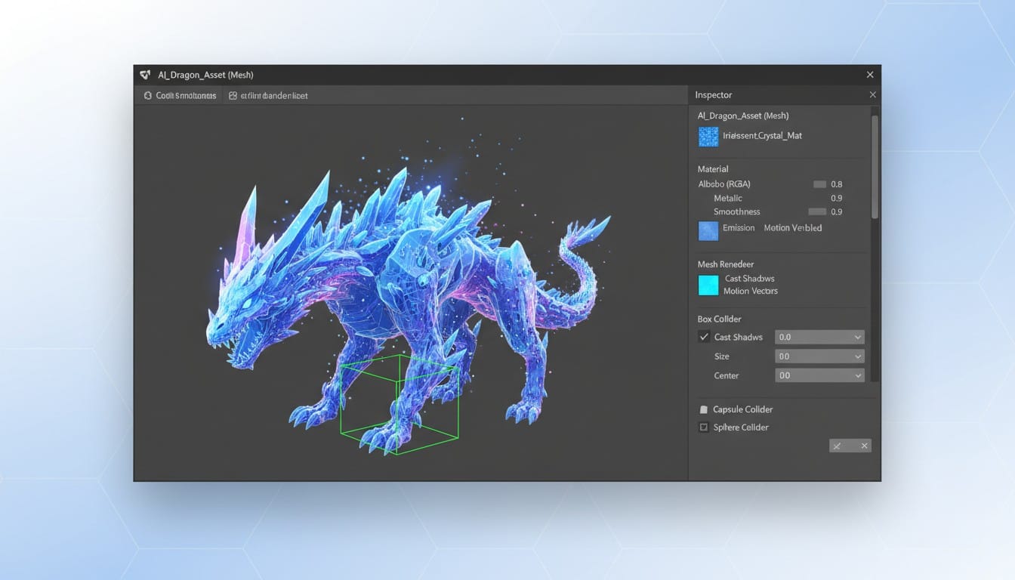Click the app logo icon in title bar
1015x580 pixels.
click(146, 75)
